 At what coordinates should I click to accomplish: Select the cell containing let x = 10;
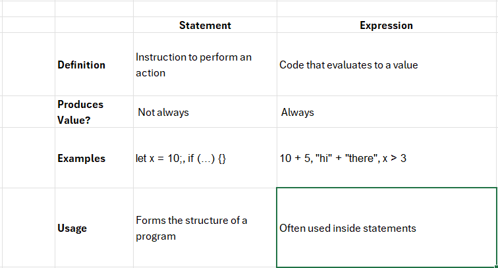point(205,158)
